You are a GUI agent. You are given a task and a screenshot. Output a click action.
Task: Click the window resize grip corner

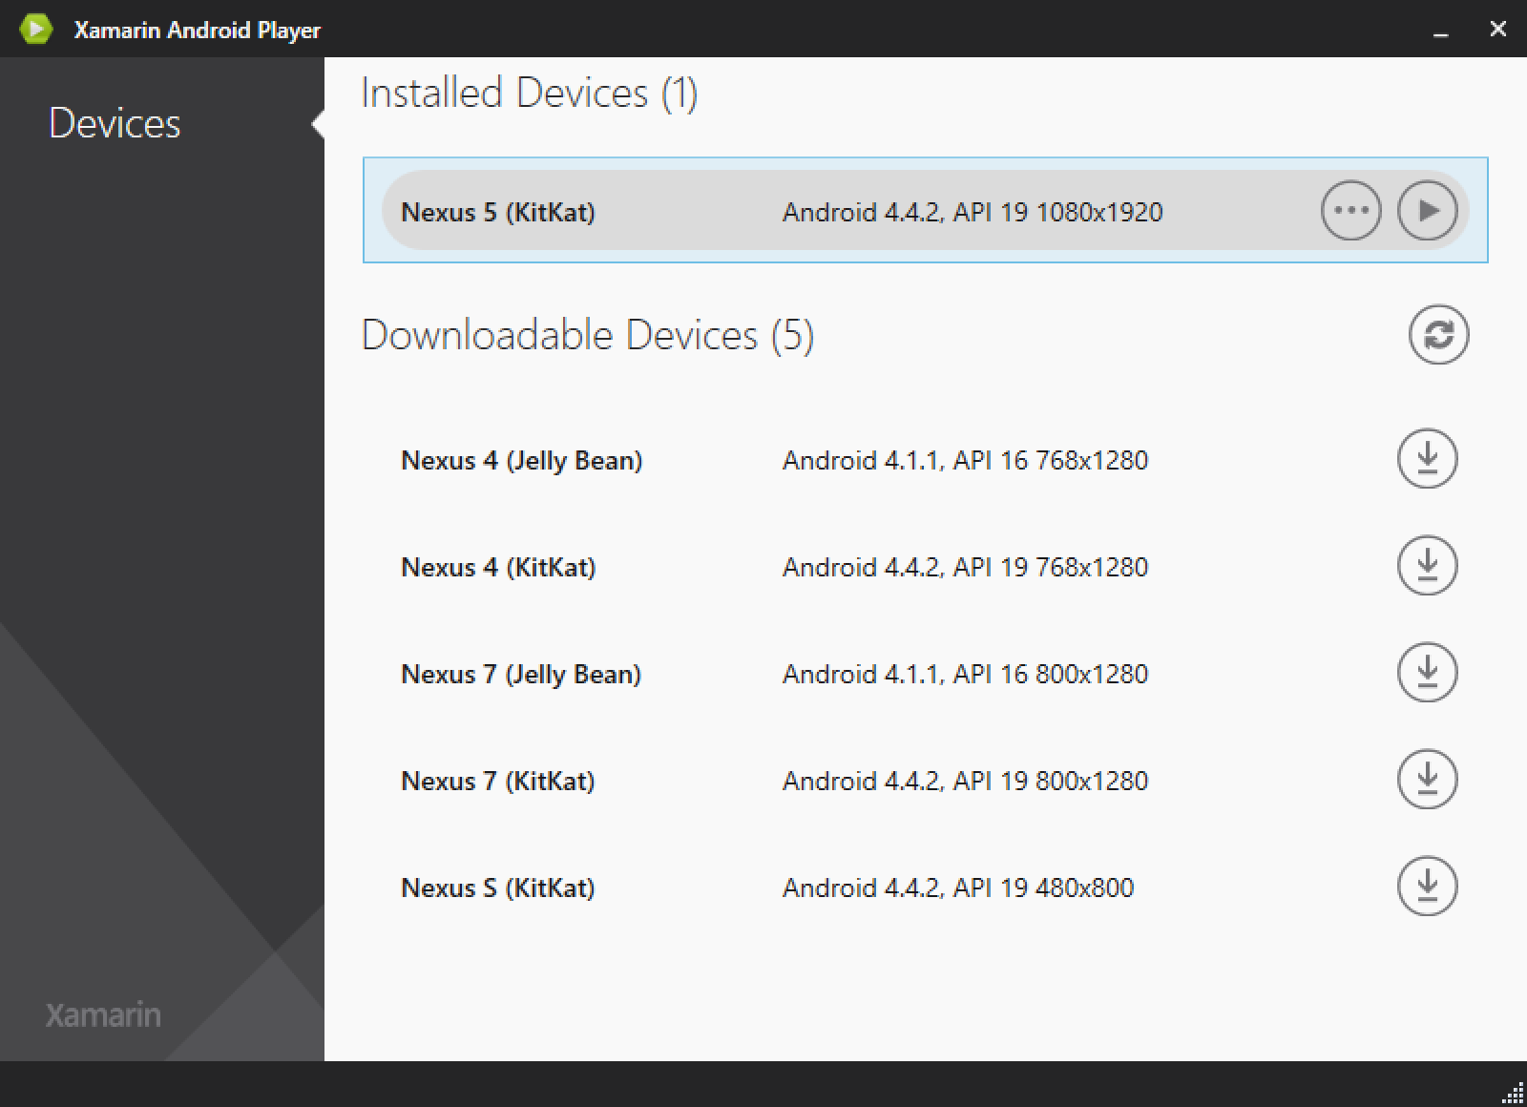pyautogui.click(x=1514, y=1094)
